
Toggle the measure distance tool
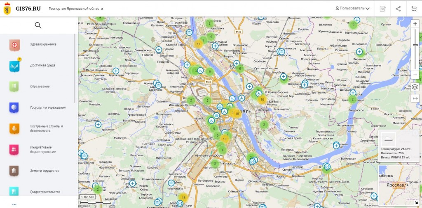(x=415, y=98)
